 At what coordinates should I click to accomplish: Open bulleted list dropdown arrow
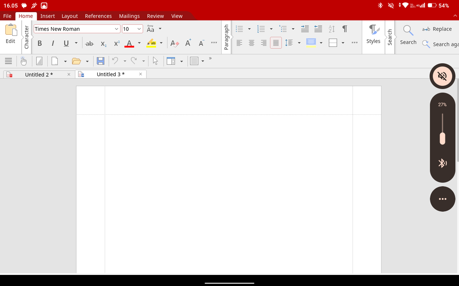tap(249, 29)
